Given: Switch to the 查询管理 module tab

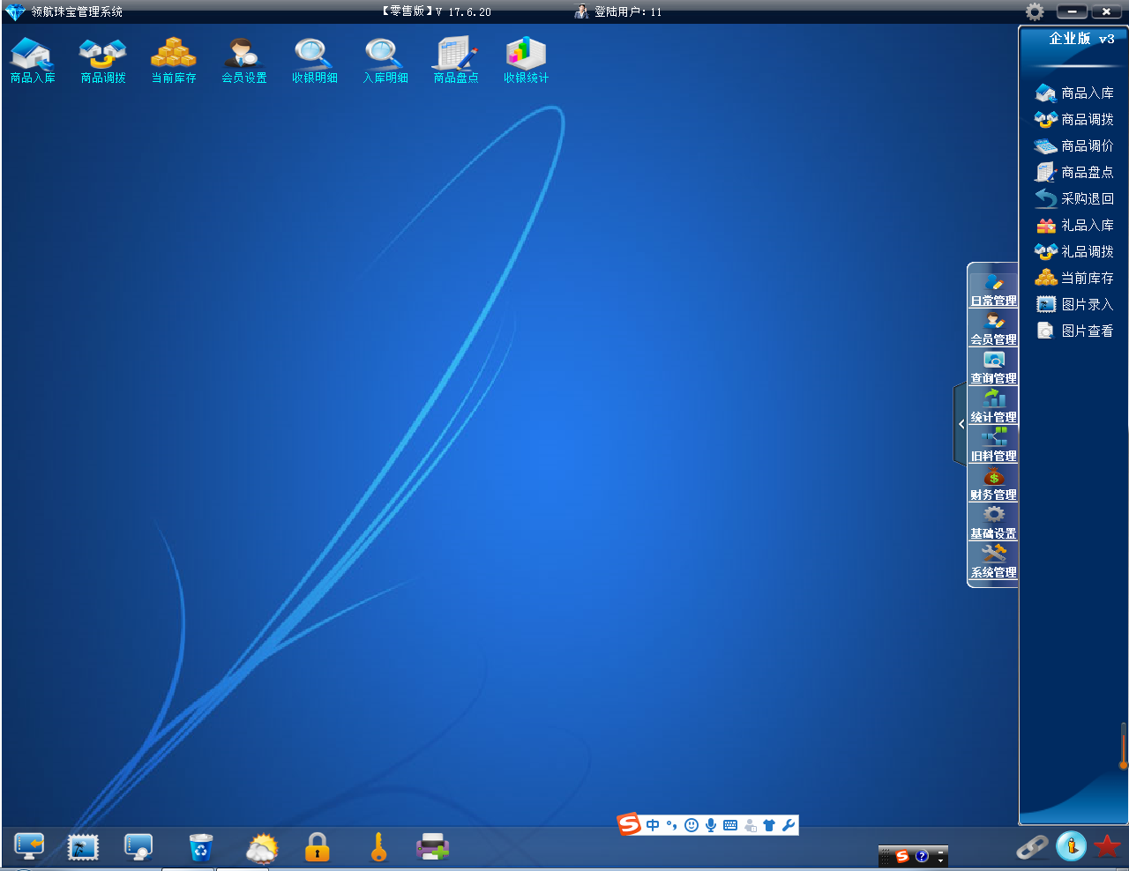Looking at the screenshot, I should click(x=993, y=368).
